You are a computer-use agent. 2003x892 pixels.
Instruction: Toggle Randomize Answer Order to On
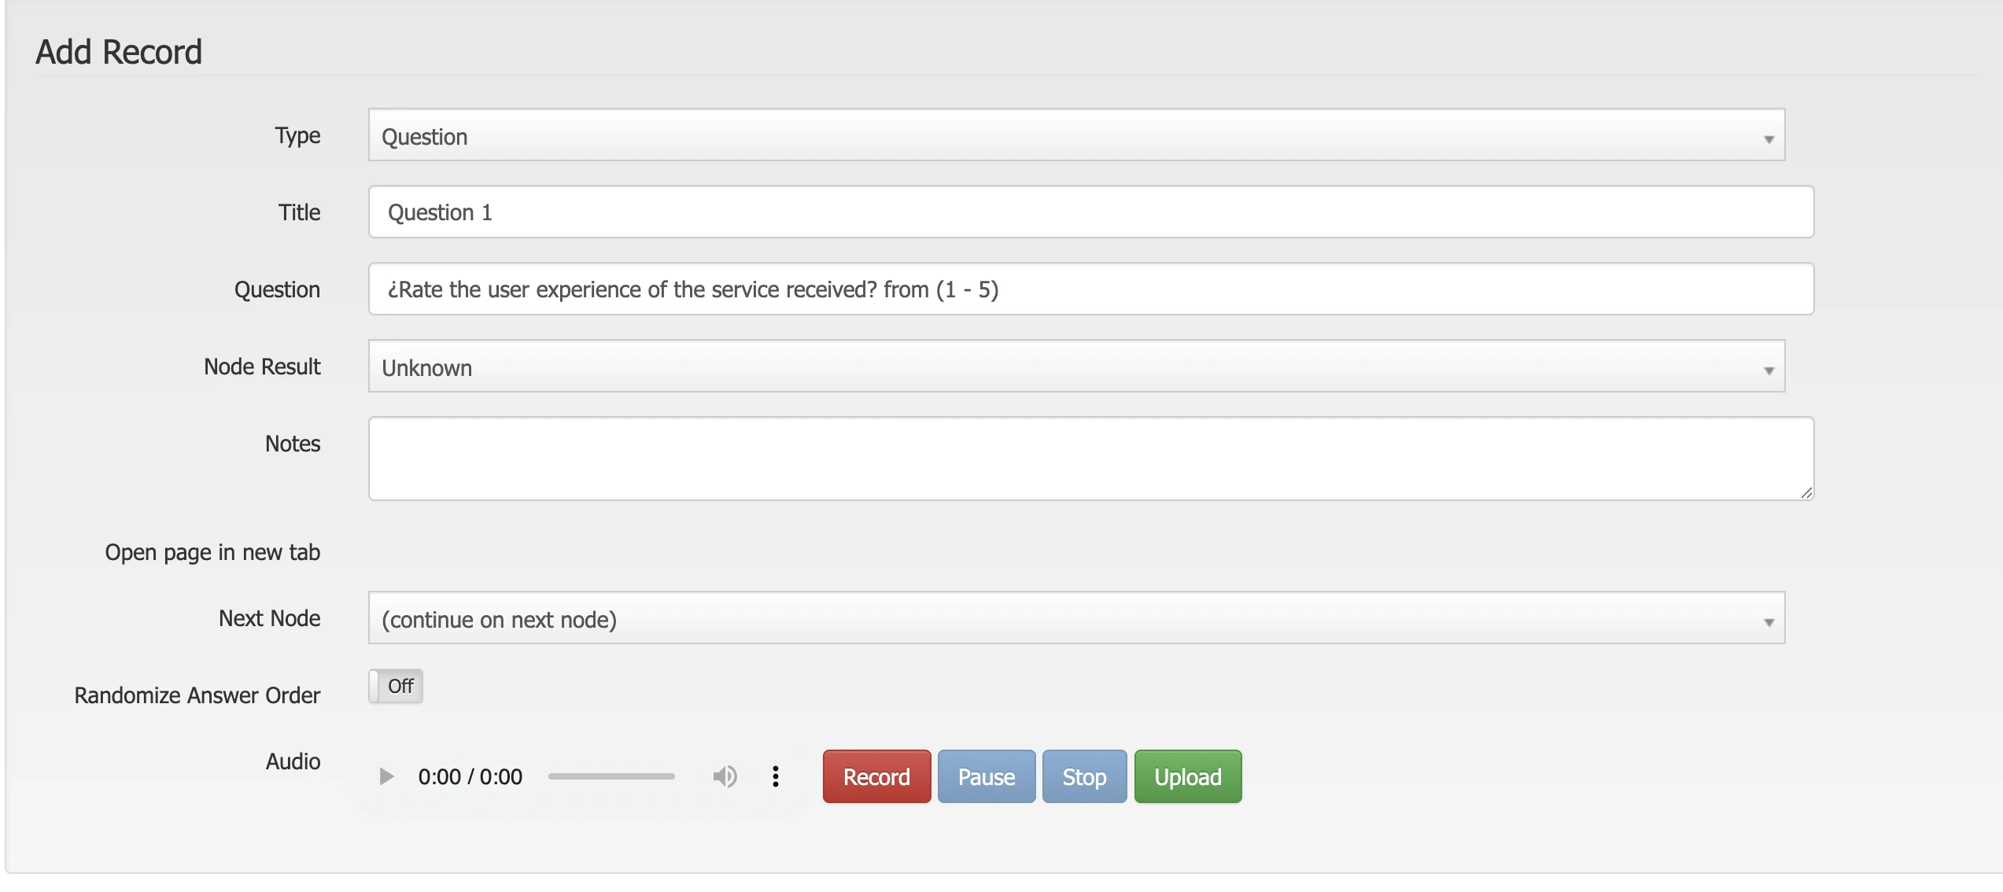point(396,686)
